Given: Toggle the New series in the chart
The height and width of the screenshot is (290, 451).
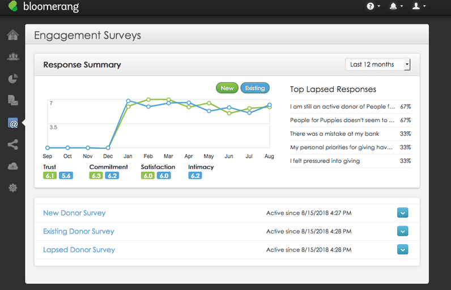Looking at the screenshot, I should pyautogui.click(x=227, y=88).
